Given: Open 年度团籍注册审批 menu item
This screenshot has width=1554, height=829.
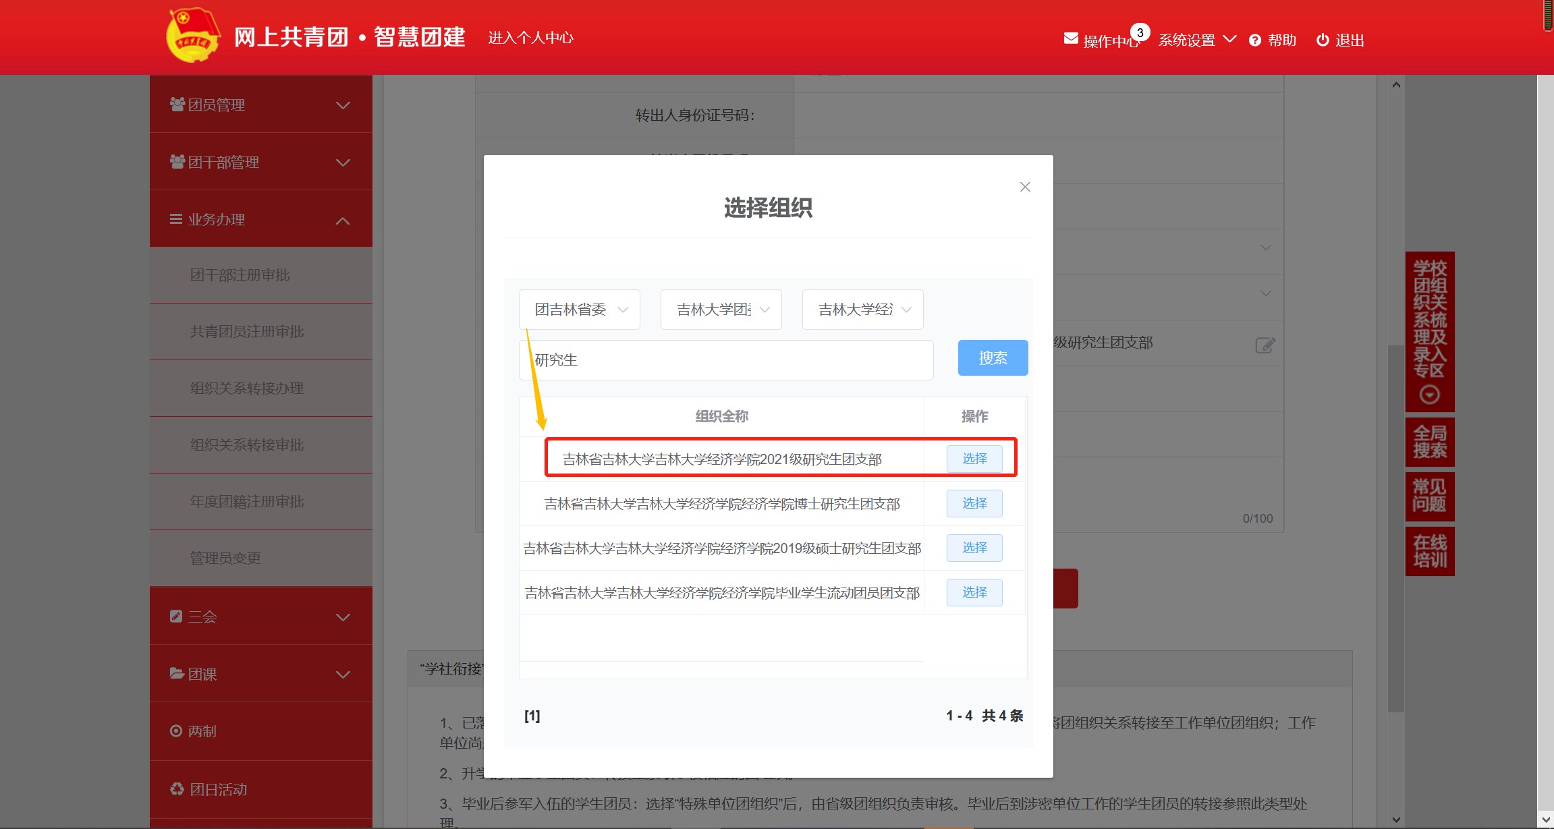Looking at the screenshot, I should point(247,502).
